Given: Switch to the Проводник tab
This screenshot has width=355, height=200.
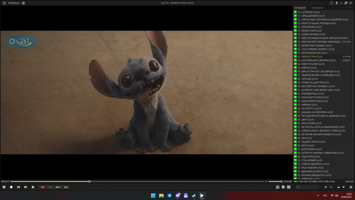Looking at the screenshot, I should [x=317, y=8].
